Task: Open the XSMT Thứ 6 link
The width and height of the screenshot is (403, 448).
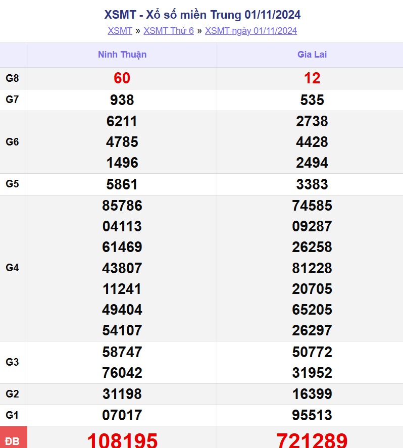Action: (x=169, y=31)
